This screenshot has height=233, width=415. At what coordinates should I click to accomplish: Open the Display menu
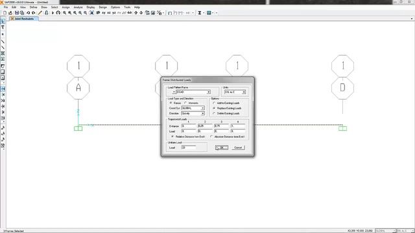(x=91, y=7)
